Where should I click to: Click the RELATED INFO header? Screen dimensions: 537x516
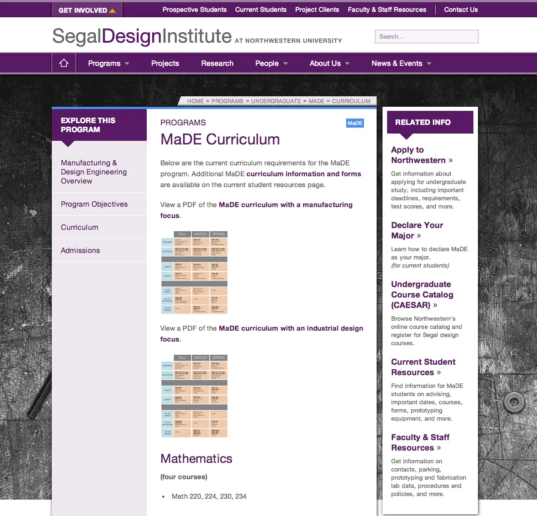coord(430,122)
